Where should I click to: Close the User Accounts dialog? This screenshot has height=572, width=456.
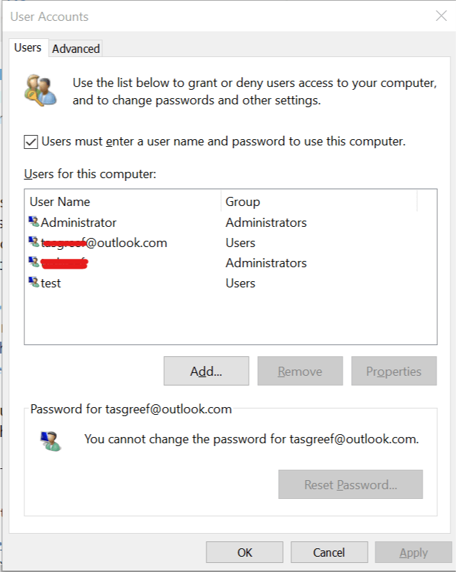441,16
